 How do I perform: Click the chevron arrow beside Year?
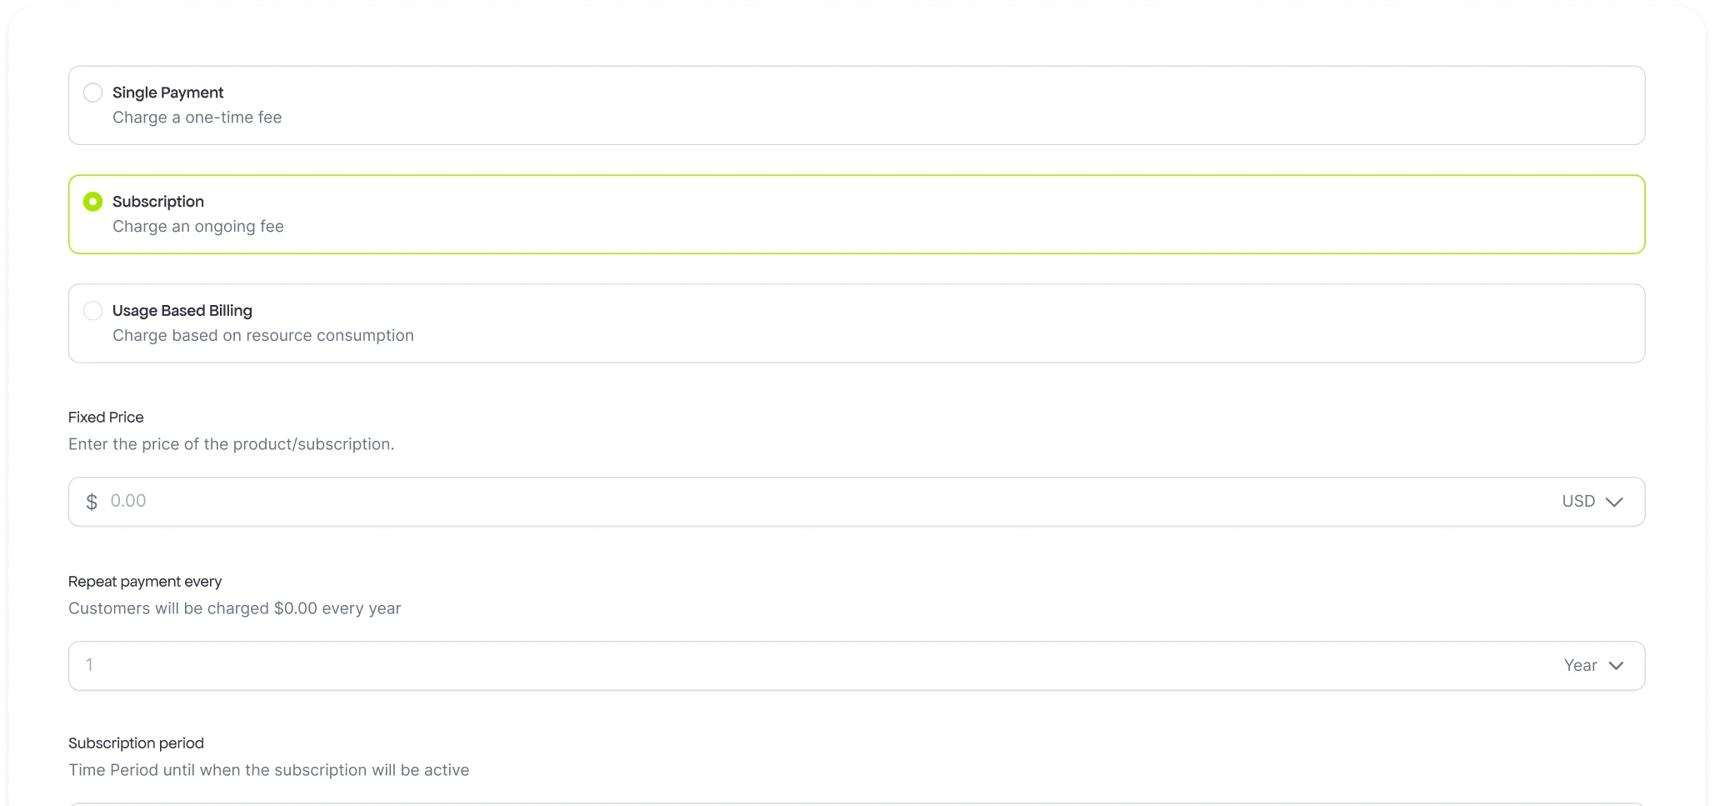click(x=1616, y=666)
